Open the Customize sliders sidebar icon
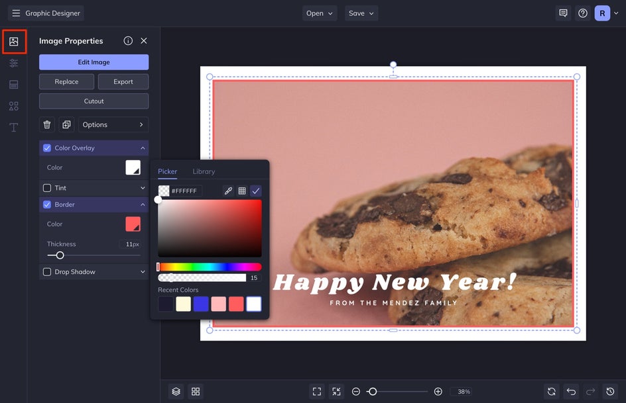 click(x=14, y=63)
